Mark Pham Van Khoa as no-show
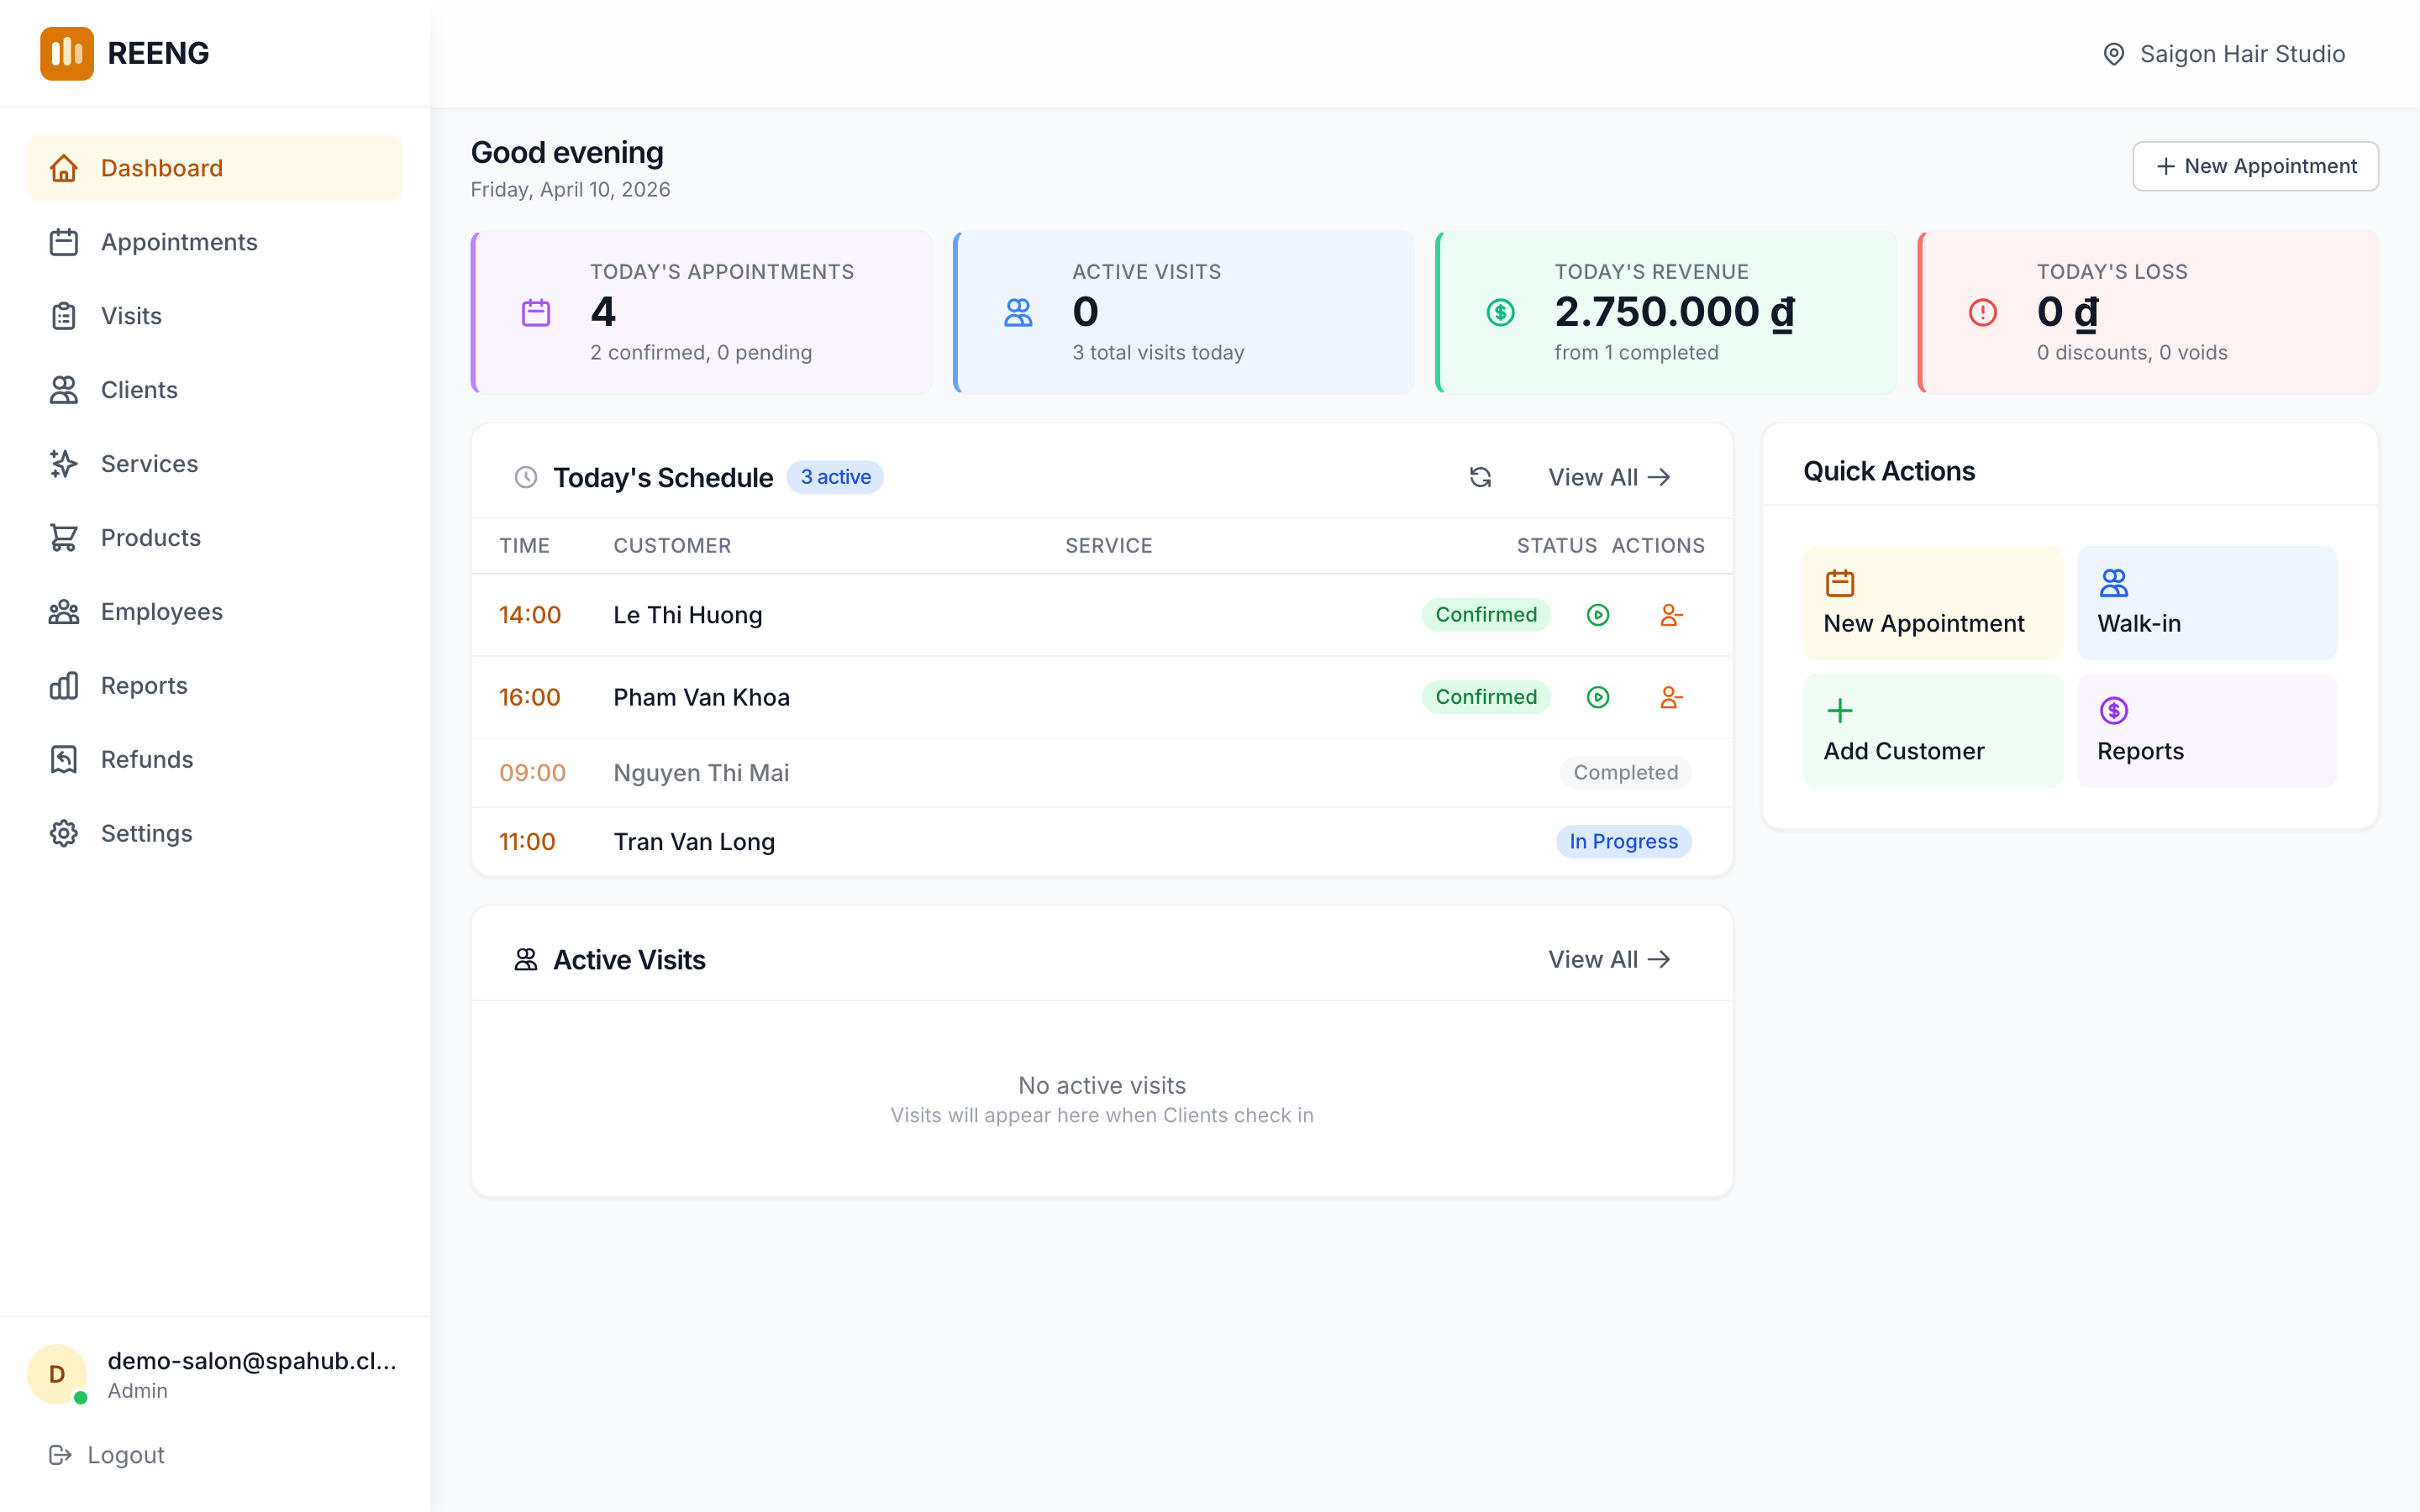 [x=1671, y=697]
